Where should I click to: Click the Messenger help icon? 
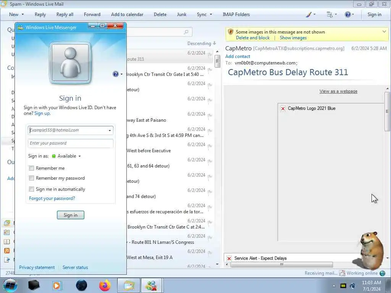point(115,74)
